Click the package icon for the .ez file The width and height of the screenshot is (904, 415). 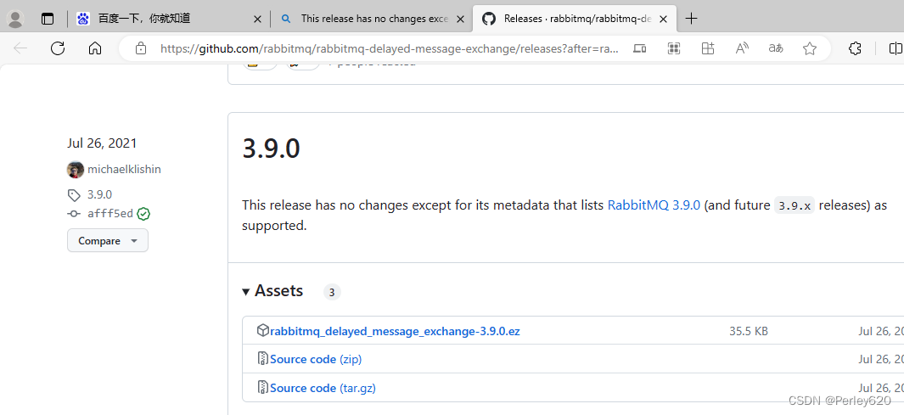262,330
